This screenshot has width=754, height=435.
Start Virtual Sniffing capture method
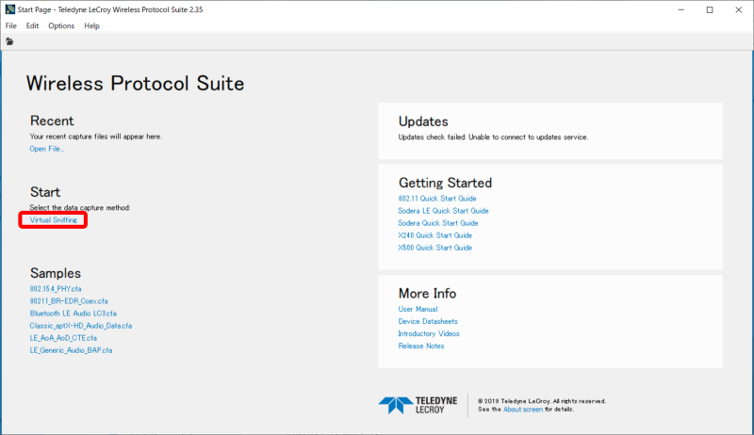tap(54, 219)
